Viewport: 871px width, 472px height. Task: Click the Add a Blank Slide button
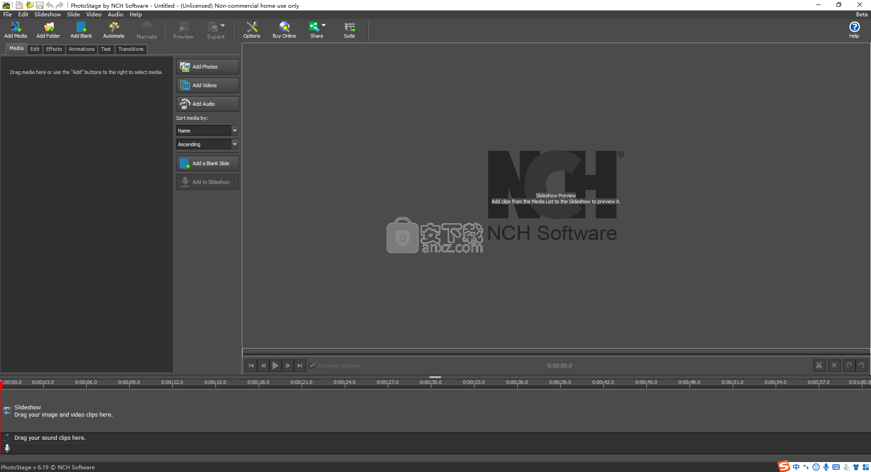(x=208, y=163)
